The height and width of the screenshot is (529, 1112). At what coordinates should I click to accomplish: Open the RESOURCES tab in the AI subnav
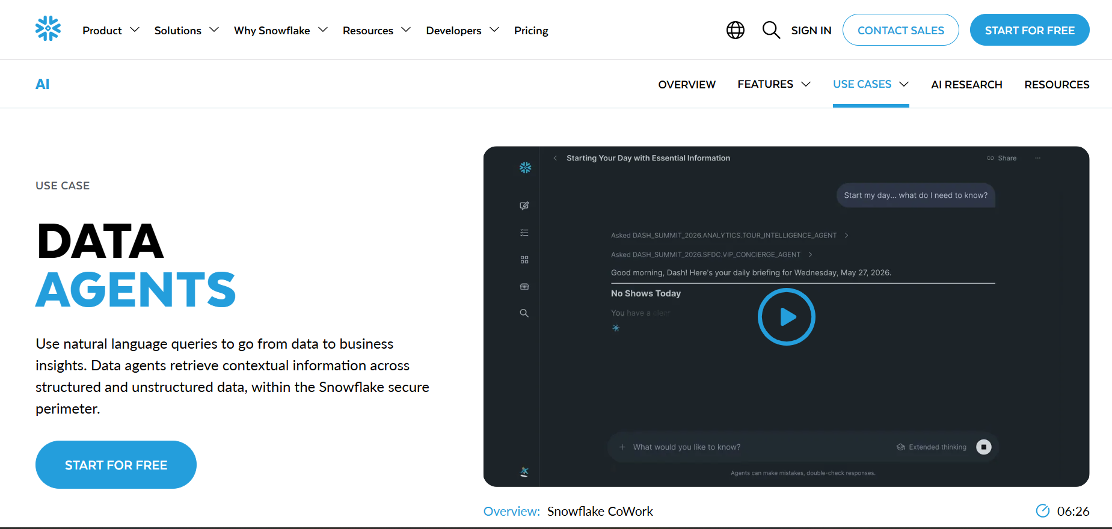(x=1057, y=84)
